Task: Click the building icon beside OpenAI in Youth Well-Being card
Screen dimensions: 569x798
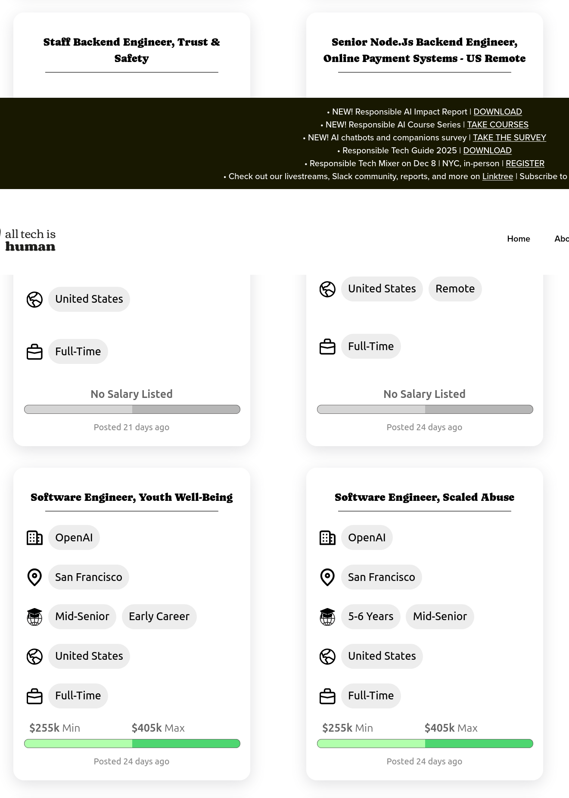Action: pos(34,538)
